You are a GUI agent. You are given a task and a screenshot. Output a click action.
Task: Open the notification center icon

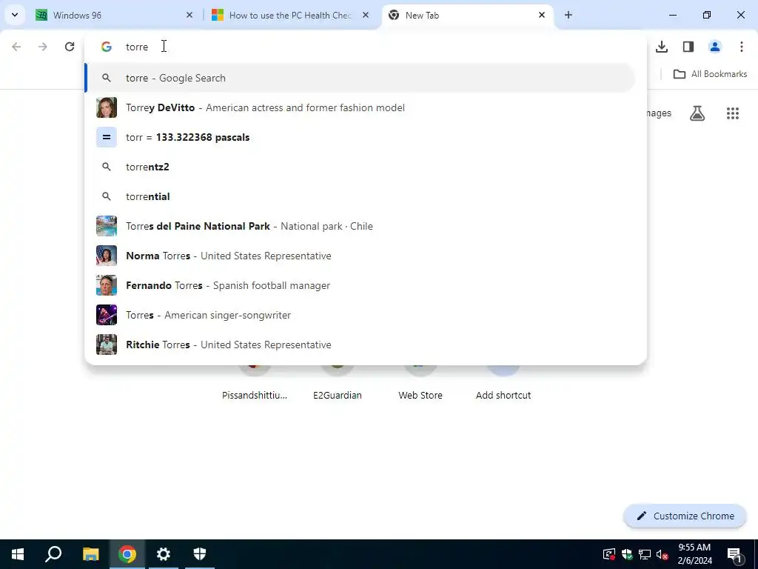pyautogui.click(x=735, y=554)
